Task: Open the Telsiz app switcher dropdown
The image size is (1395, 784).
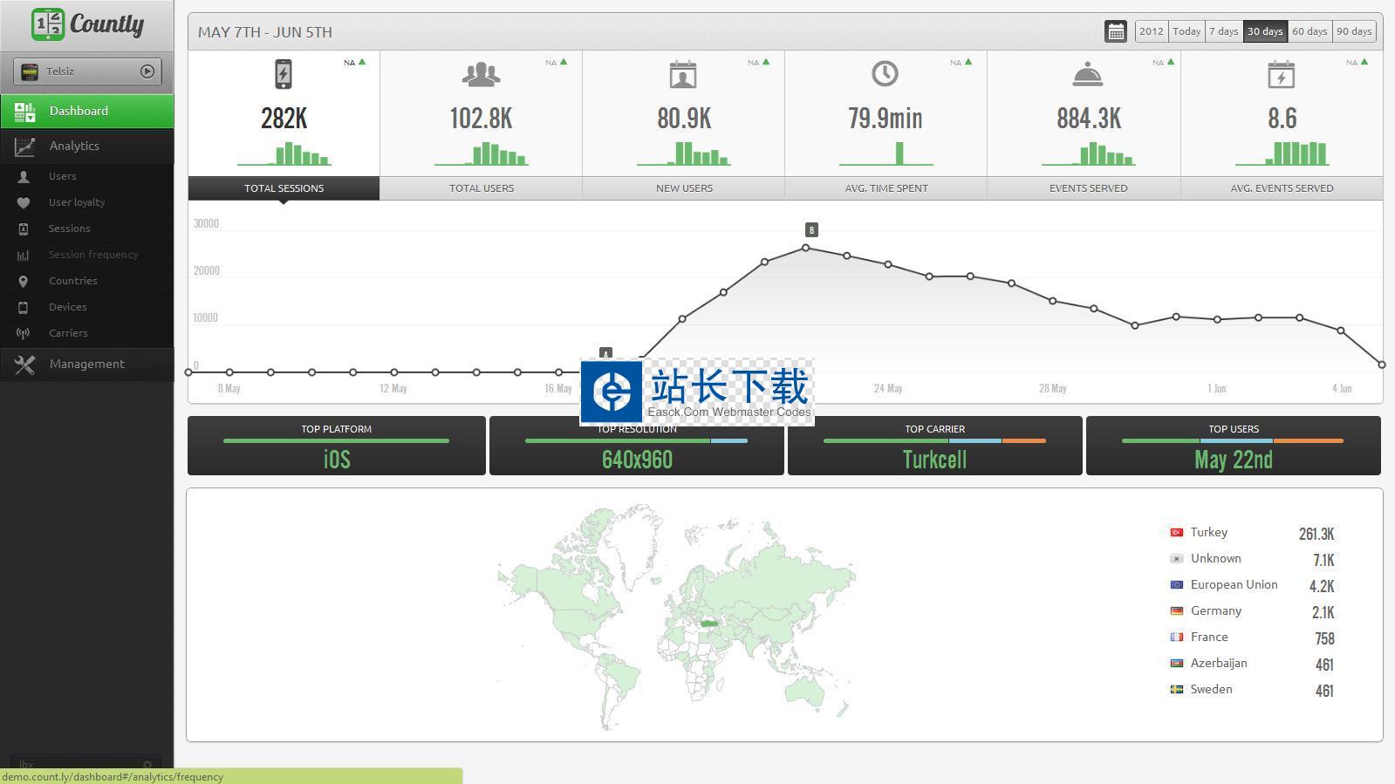Action: [x=87, y=72]
